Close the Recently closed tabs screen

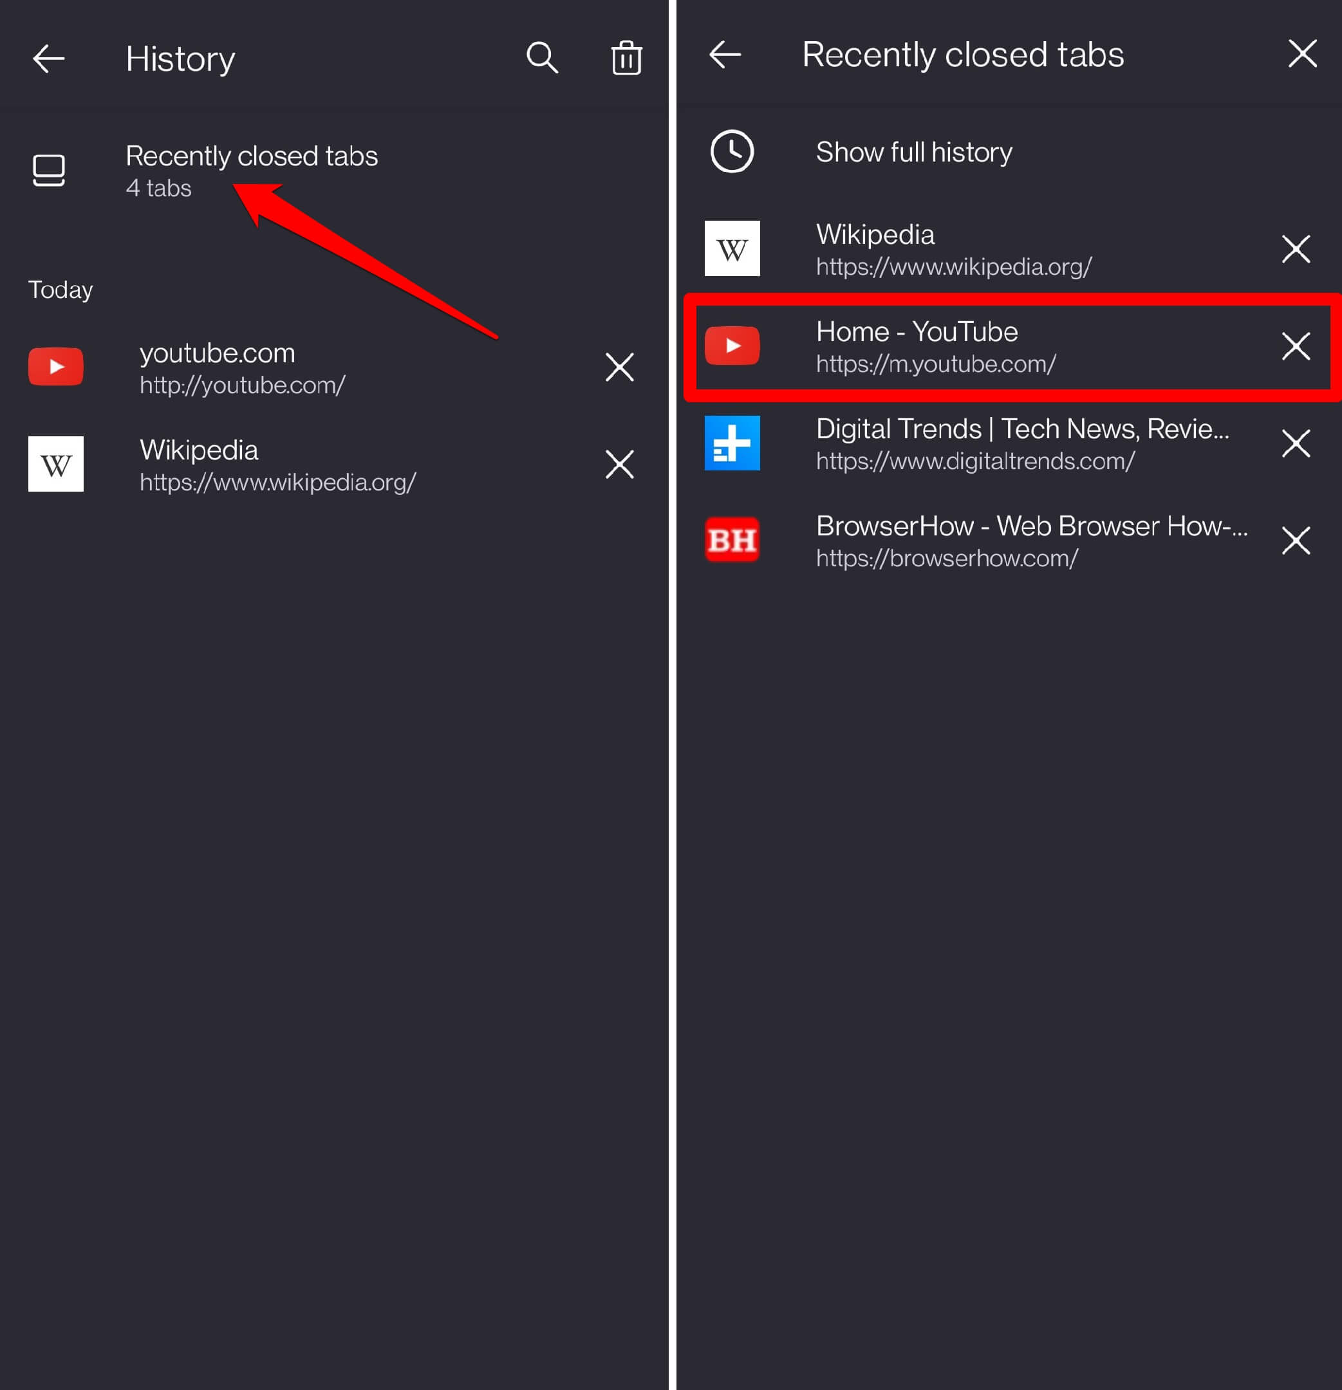tap(1302, 54)
